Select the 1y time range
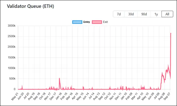 pos(156,14)
